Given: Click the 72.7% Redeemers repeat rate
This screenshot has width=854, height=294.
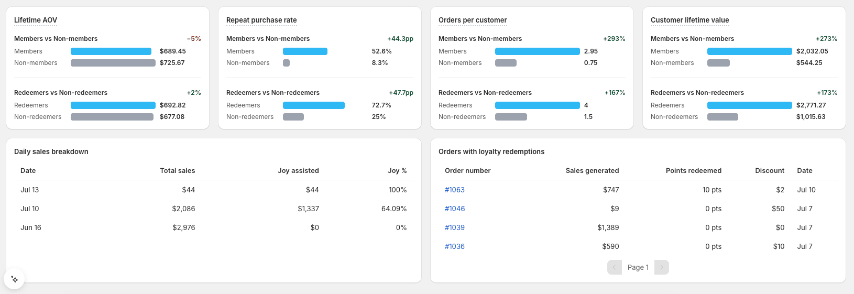Looking at the screenshot, I should tap(381, 105).
